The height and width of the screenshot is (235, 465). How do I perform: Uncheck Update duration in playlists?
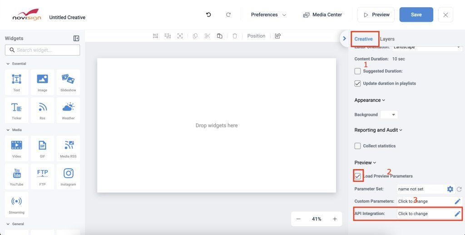358,83
